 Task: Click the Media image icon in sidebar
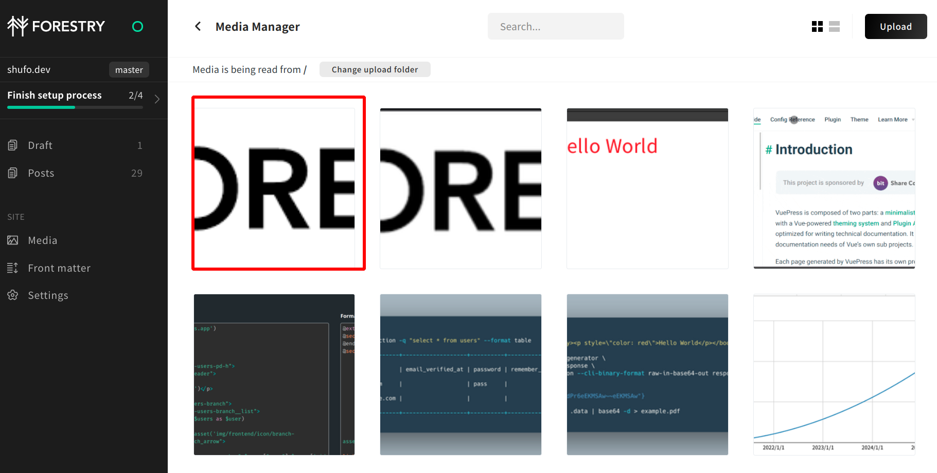pyautogui.click(x=13, y=240)
